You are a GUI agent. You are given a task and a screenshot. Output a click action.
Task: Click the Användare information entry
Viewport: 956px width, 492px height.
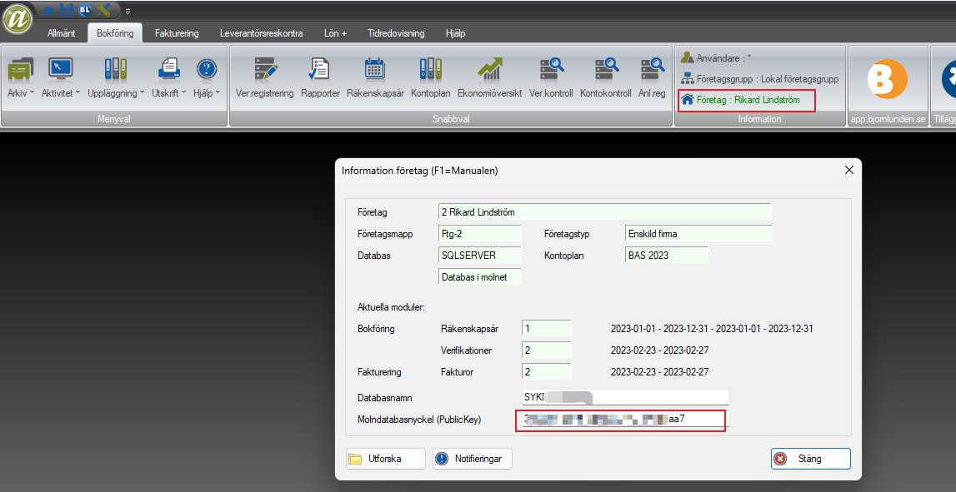tap(716, 58)
